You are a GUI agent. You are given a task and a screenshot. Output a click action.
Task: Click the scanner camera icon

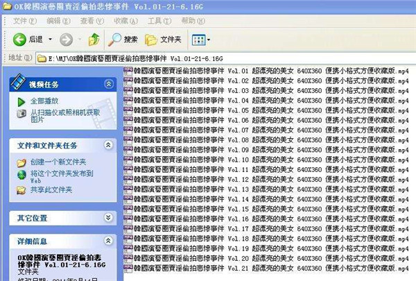pos(21,113)
